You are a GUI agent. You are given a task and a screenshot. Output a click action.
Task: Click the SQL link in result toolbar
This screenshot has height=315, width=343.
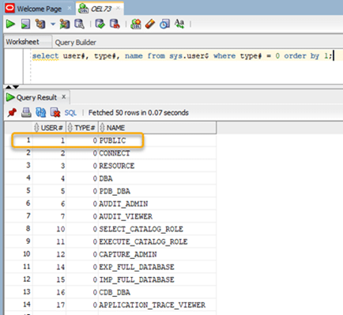coord(70,113)
